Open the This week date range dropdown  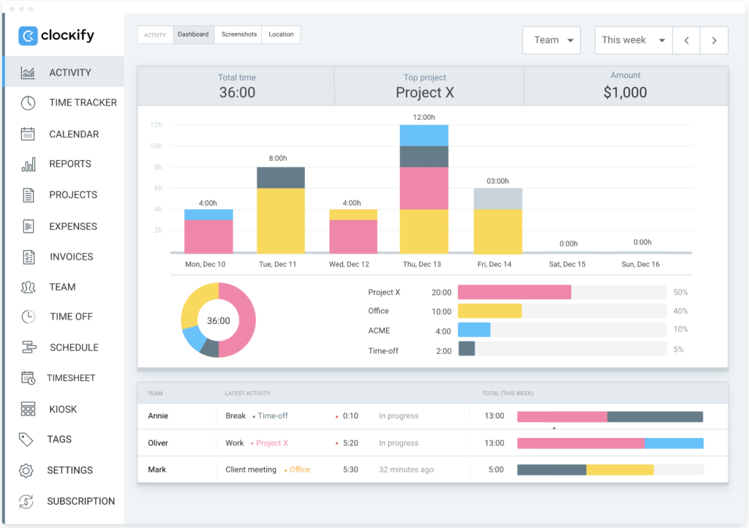tap(633, 40)
